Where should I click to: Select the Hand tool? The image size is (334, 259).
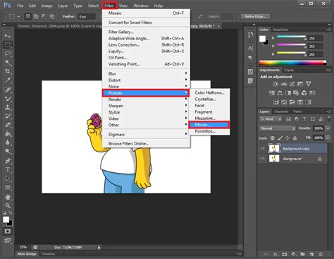pos(8,197)
